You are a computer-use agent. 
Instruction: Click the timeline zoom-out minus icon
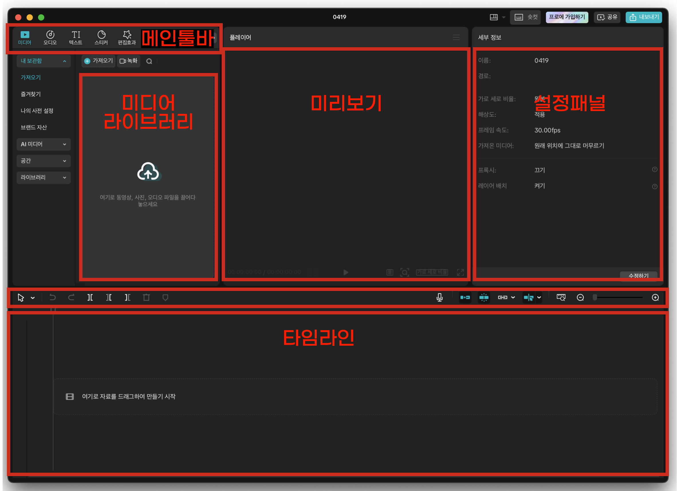tap(580, 297)
